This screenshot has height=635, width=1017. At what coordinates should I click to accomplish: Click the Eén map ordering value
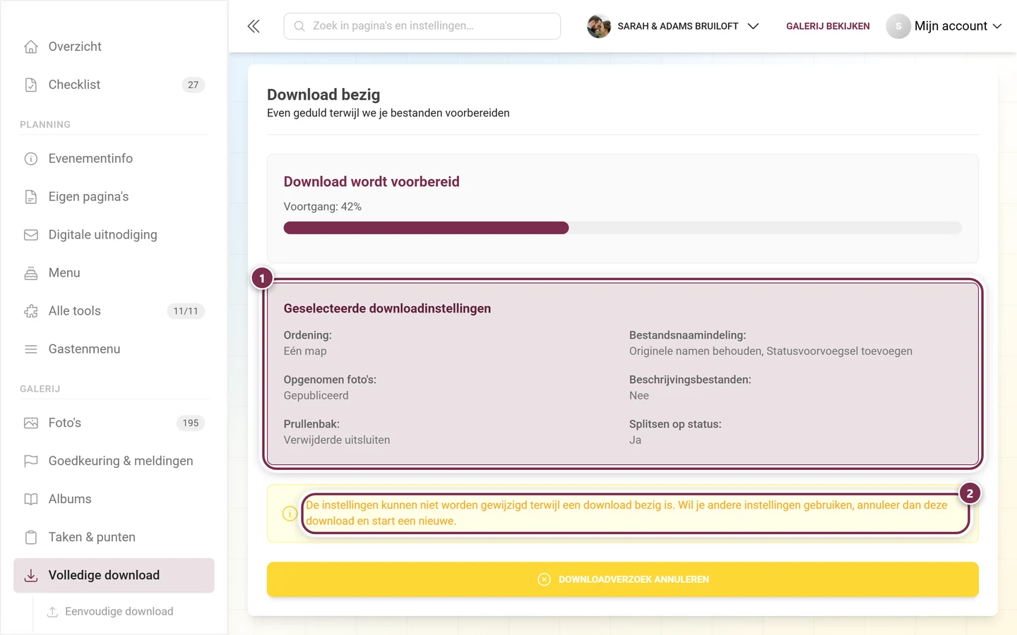(x=305, y=351)
